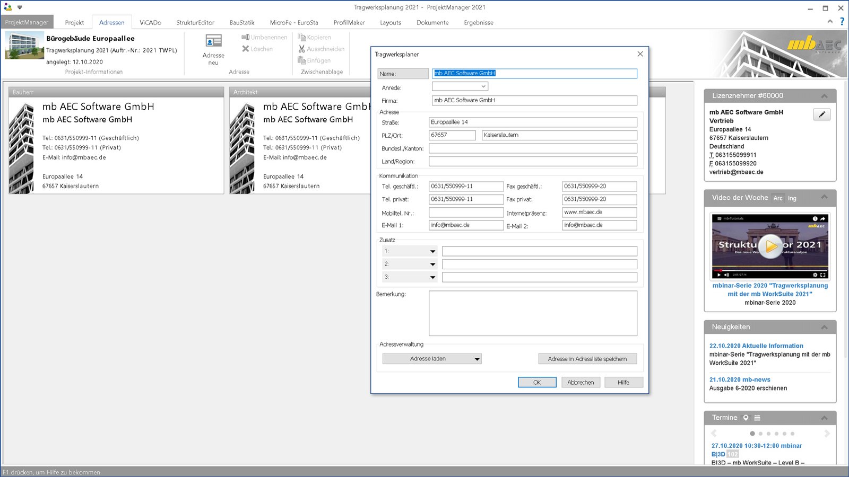Close the Tragwerksplaner dialog
849x477 pixels.
click(x=640, y=54)
